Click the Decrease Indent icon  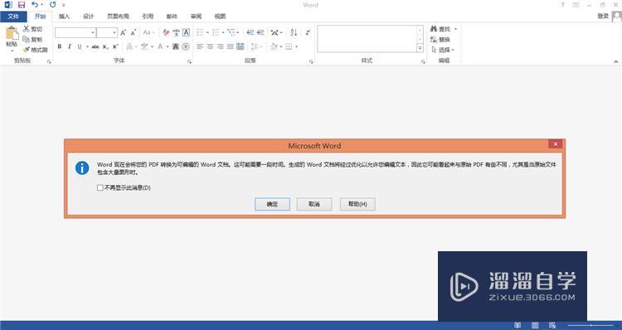coord(250,32)
